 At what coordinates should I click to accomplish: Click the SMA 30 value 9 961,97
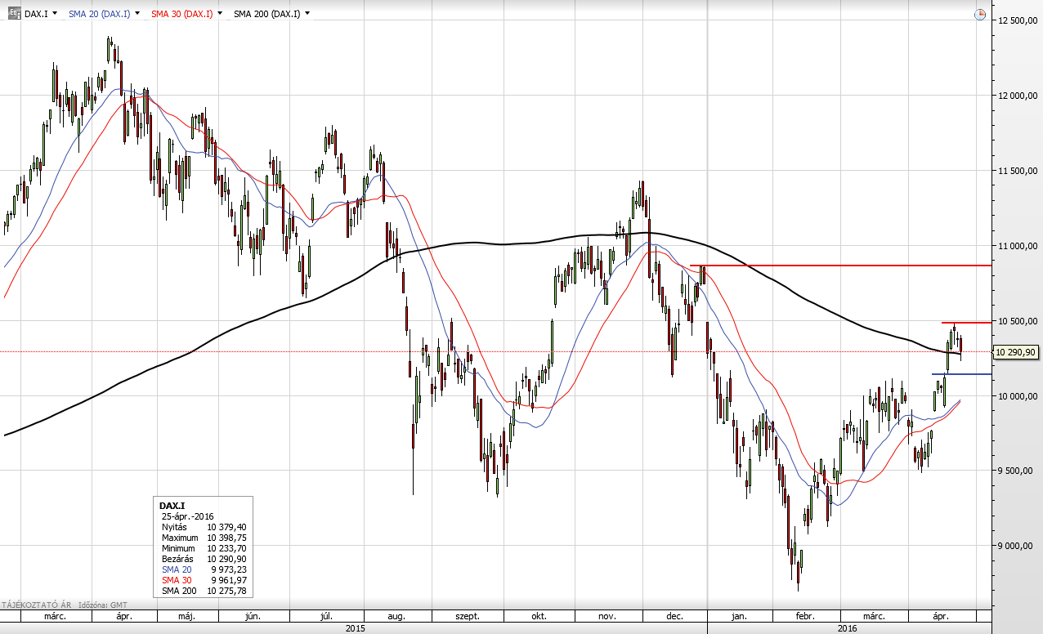(230, 580)
